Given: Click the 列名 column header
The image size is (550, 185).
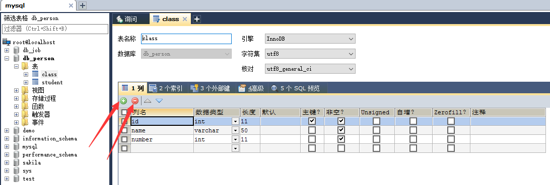Looking at the screenshot, I should [162, 112].
